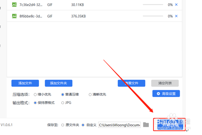Click progress bar of 7c36e2d4-32 row
The width and height of the screenshot is (202, 135).
pos(153,5)
